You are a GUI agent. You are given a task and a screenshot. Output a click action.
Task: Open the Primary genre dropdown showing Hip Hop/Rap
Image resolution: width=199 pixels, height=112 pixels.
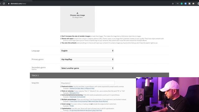[x=87, y=59]
